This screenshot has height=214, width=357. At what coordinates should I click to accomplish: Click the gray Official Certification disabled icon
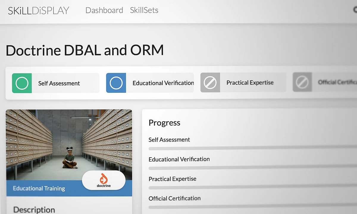tap(302, 82)
